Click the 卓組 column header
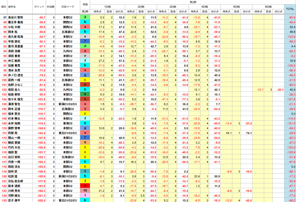The image size is (296, 202). [85, 5]
